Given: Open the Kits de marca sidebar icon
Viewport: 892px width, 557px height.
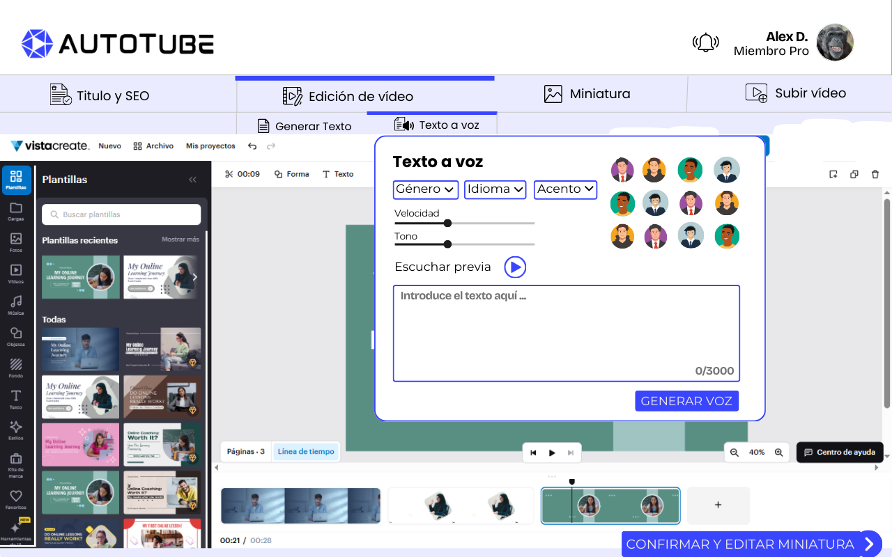Looking at the screenshot, I should [16, 462].
